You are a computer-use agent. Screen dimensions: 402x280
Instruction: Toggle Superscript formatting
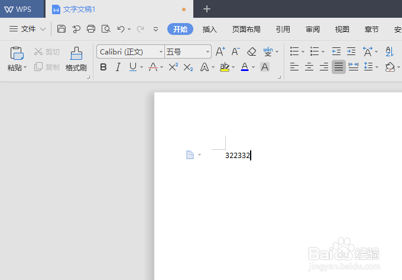173,67
